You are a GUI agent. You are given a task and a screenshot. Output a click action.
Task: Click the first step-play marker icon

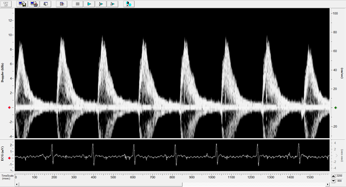point(101,4)
